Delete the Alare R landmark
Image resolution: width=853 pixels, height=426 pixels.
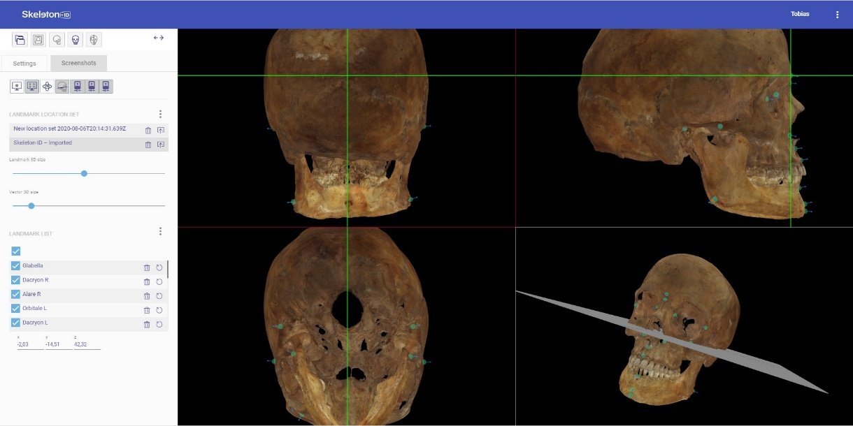pos(147,295)
